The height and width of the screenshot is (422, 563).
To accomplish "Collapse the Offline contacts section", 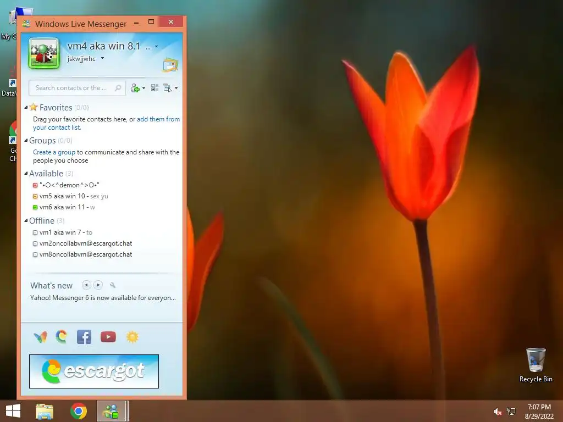I will coord(26,221).
